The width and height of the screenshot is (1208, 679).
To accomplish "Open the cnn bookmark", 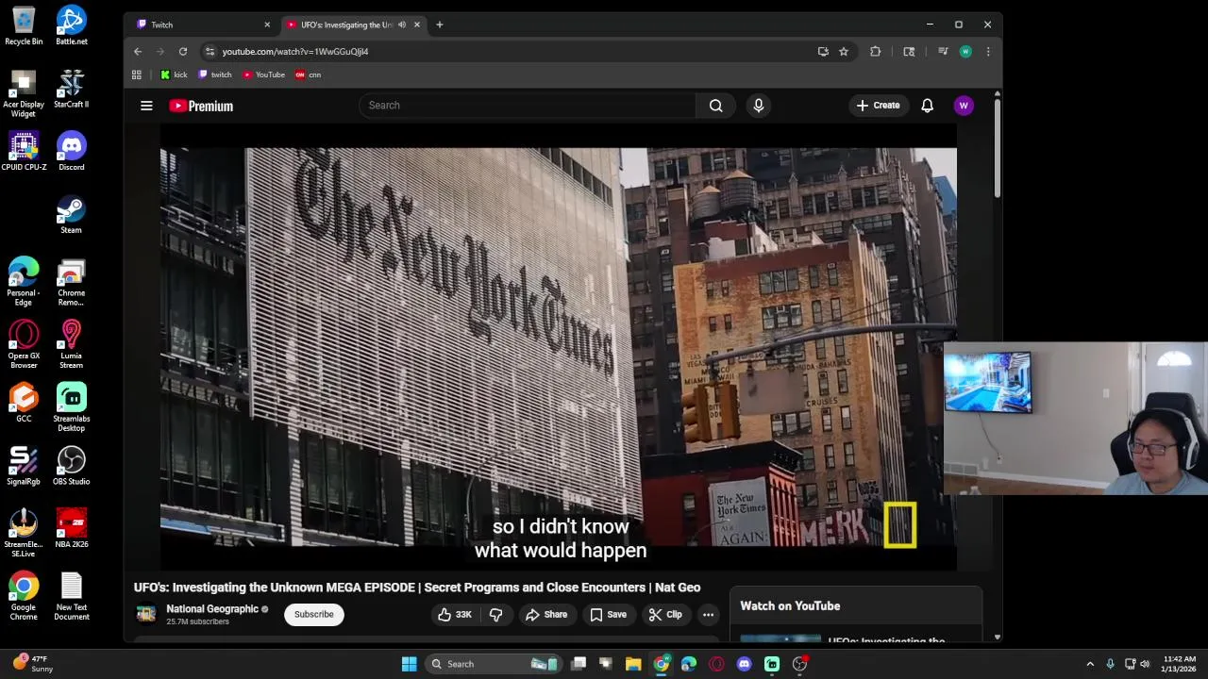I will coord(309,75).
